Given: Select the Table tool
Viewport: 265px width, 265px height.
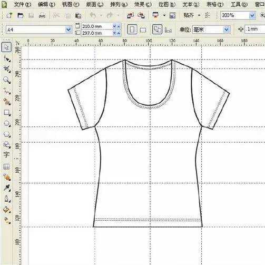Looking at the screenshot, I should tap(6, 166).
